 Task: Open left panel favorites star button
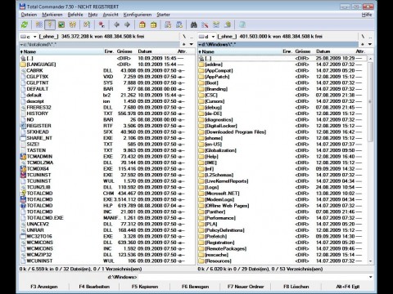184,44
